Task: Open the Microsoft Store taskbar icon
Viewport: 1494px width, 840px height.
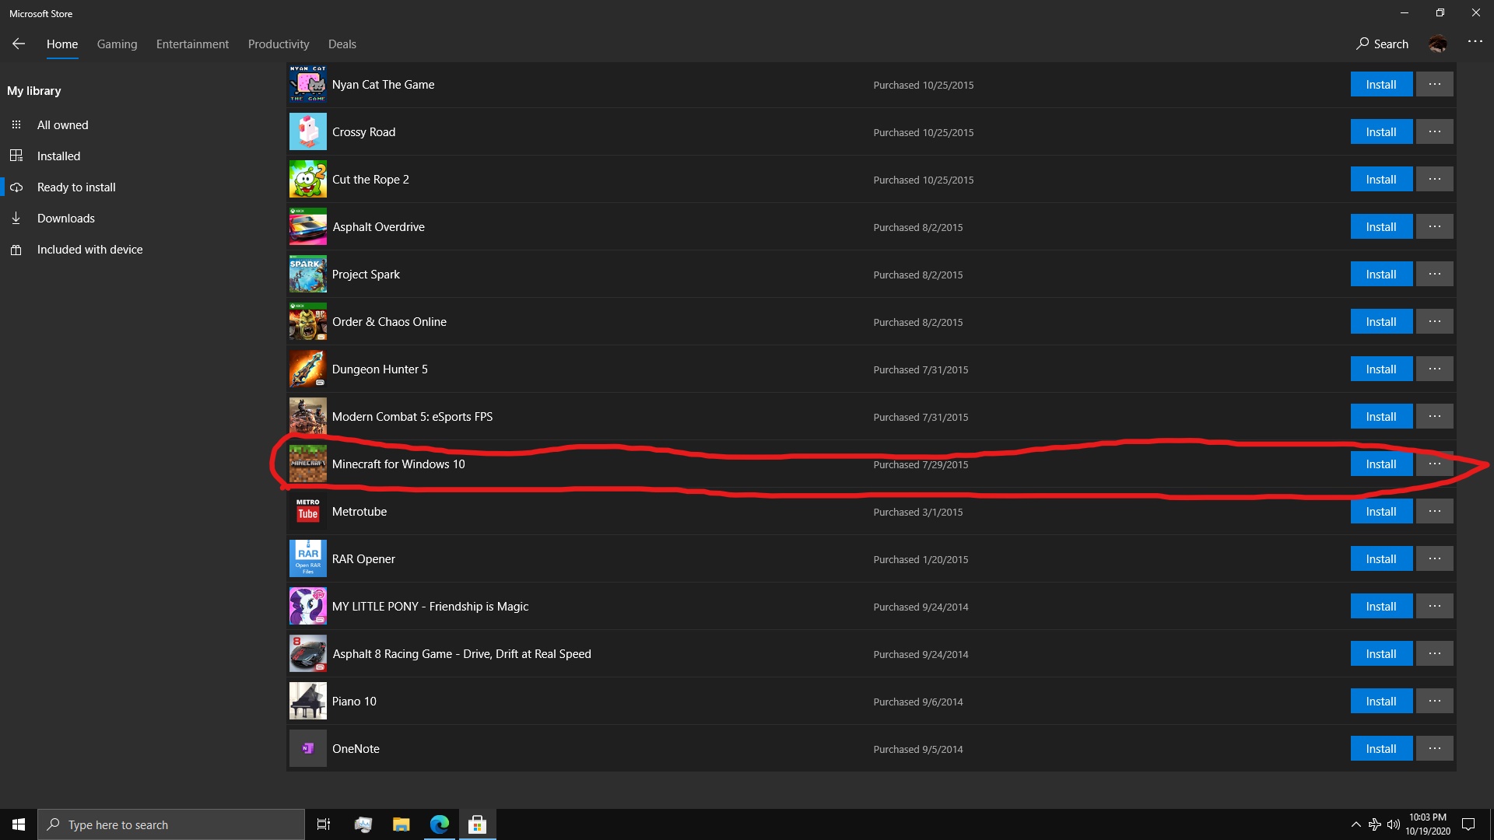Action: [477, 824]
